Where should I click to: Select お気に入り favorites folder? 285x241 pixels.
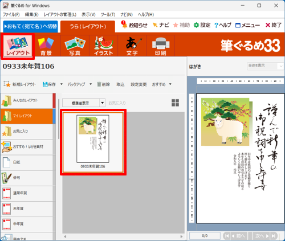tap(27, 132)
